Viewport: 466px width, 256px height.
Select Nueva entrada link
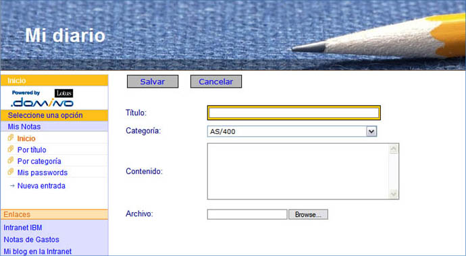click(41, 186)
